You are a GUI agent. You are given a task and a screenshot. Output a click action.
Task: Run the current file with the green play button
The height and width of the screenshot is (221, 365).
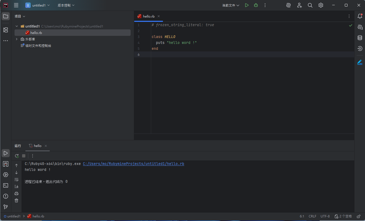[x=247, y=5]
